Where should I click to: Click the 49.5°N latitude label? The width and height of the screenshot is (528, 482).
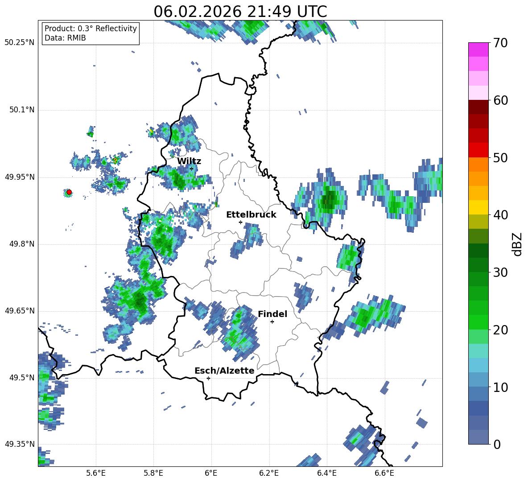22,378
